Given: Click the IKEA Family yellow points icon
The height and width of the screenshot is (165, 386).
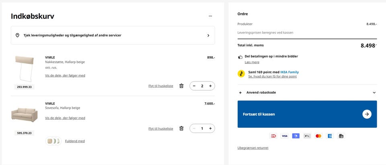Looking at the screenshot, I should click(x=241, y=74).
